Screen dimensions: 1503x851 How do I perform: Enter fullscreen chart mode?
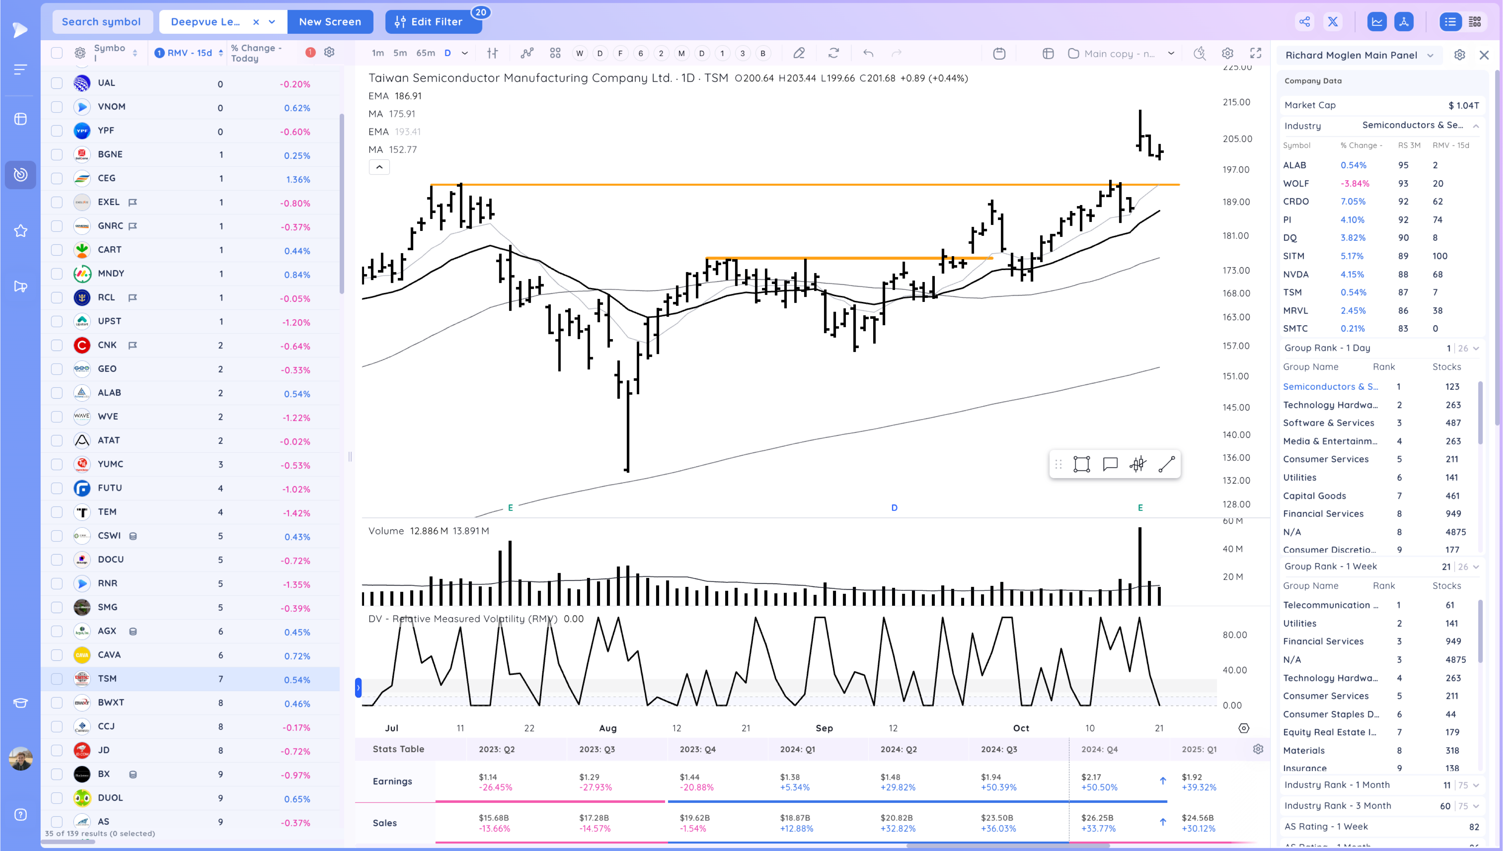click(1255, 53)
